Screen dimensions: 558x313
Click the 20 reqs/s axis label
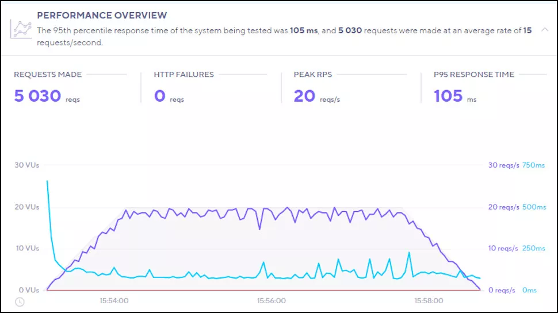[x=503, y=207]
